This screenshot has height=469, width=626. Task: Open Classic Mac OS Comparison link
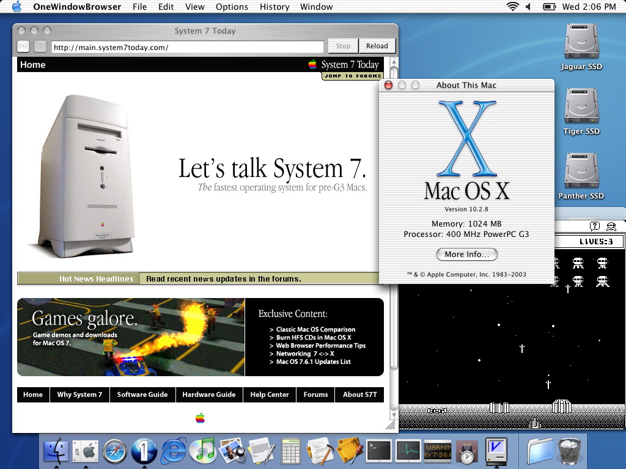pos(315,329)
